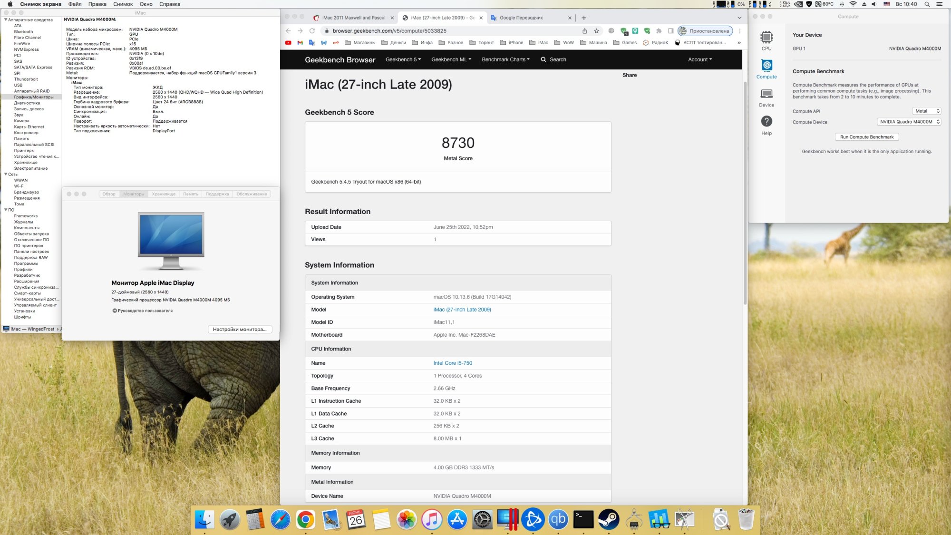Open the Compute API Metal dropdown
Image resolution: width=951 pixels, height=535 pixels.
point(926,111)
